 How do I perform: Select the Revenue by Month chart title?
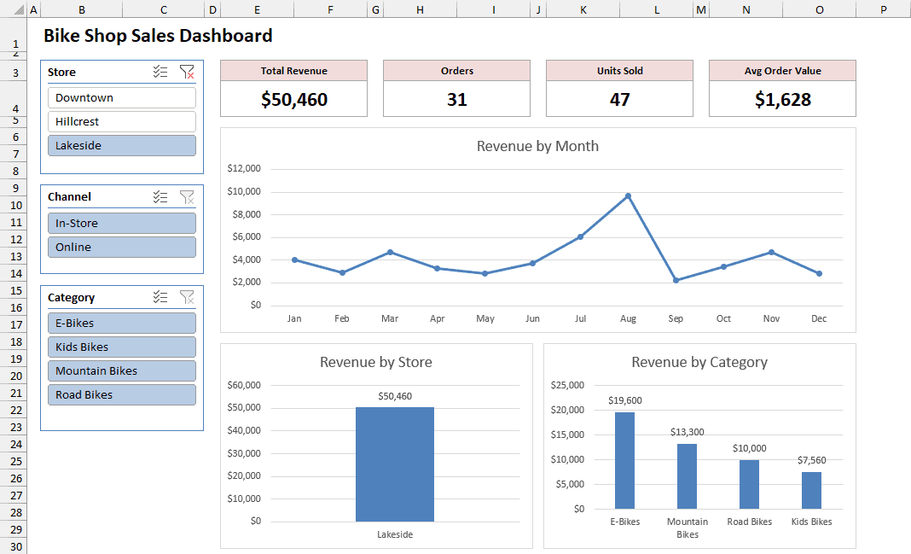[x=537, y=146]
